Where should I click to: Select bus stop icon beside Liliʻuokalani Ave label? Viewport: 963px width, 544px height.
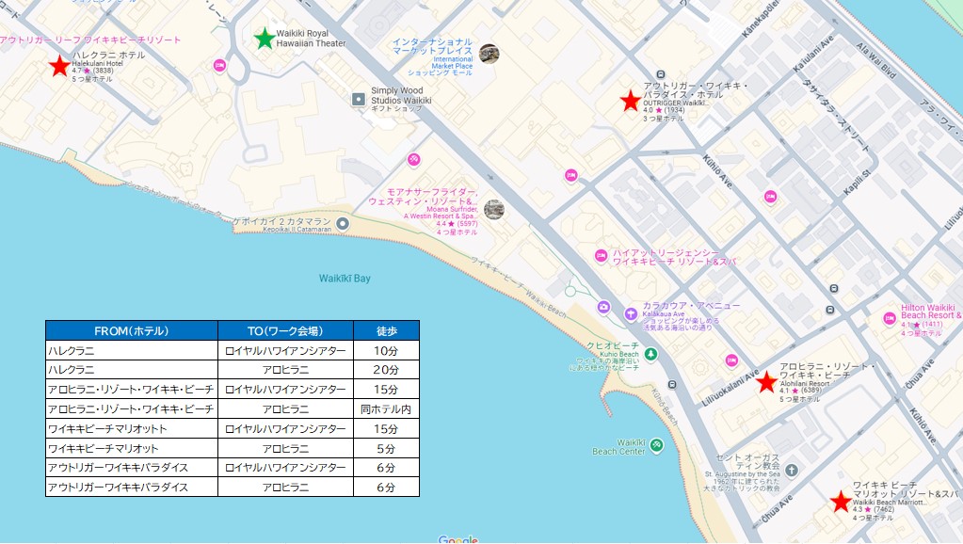672,385
